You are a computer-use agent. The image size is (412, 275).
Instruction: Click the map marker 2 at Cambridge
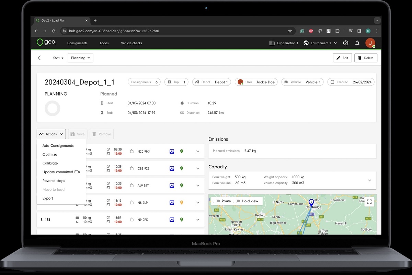click(311, 202)
